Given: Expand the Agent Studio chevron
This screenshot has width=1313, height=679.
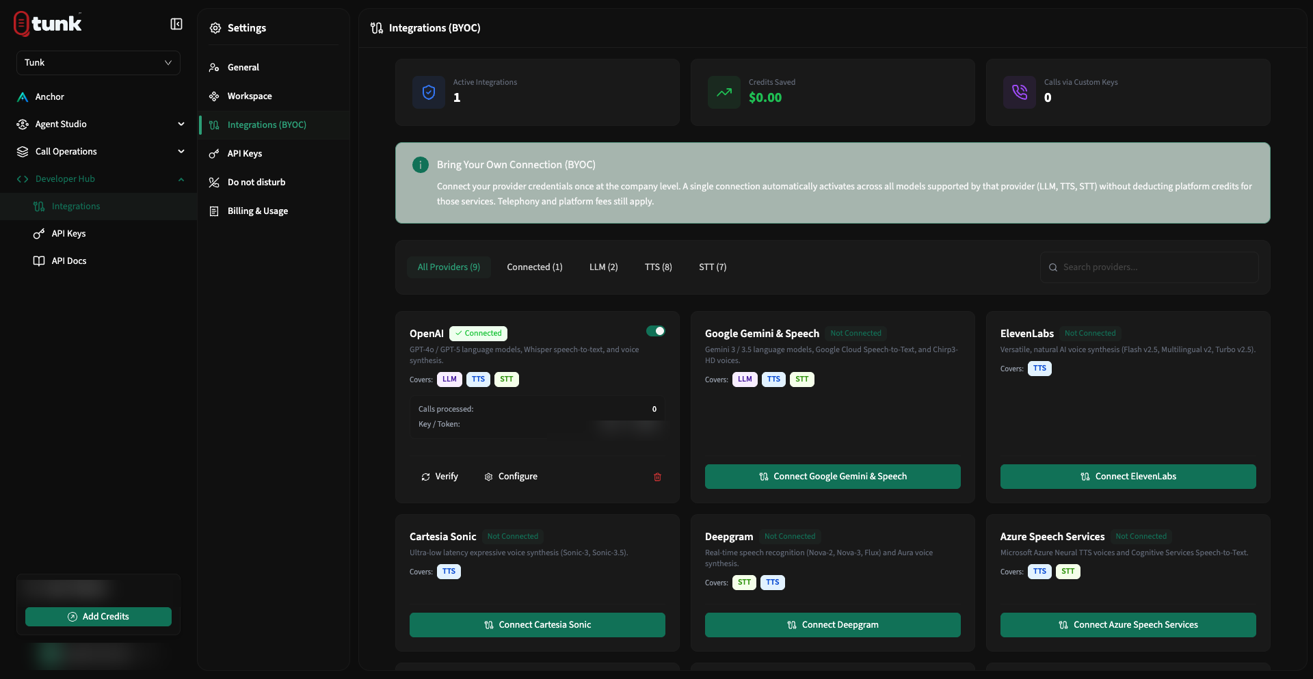Looking at the screenshot, I should [181, 124].
